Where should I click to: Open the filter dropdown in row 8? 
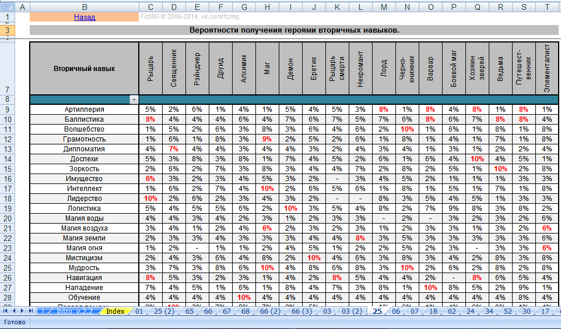pyautogui.click(x=134, y=100)
